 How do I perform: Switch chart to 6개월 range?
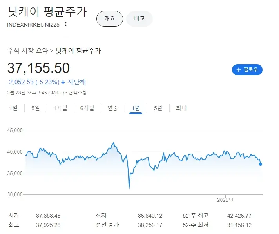click(87, 108)
